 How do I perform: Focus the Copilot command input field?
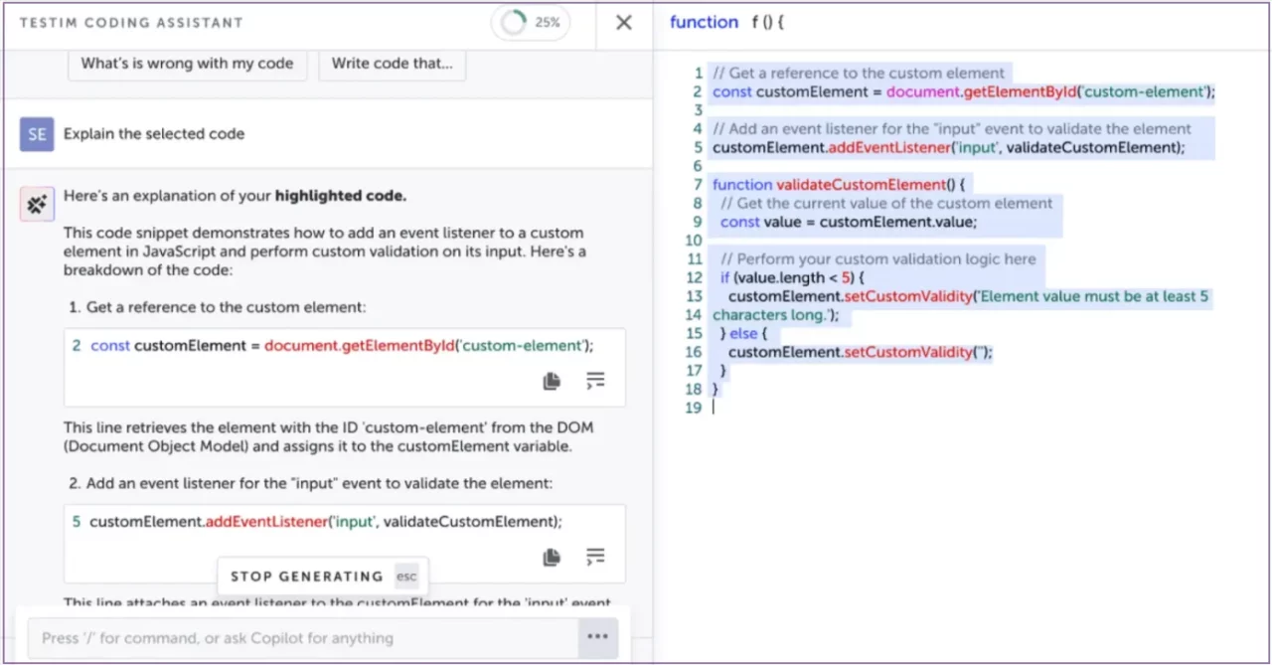[x=298, y=637]
